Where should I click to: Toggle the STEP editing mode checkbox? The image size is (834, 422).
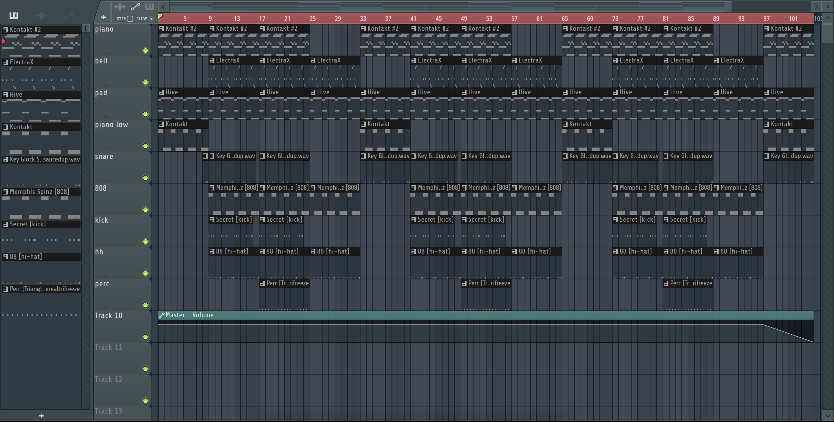click(130, 19)
